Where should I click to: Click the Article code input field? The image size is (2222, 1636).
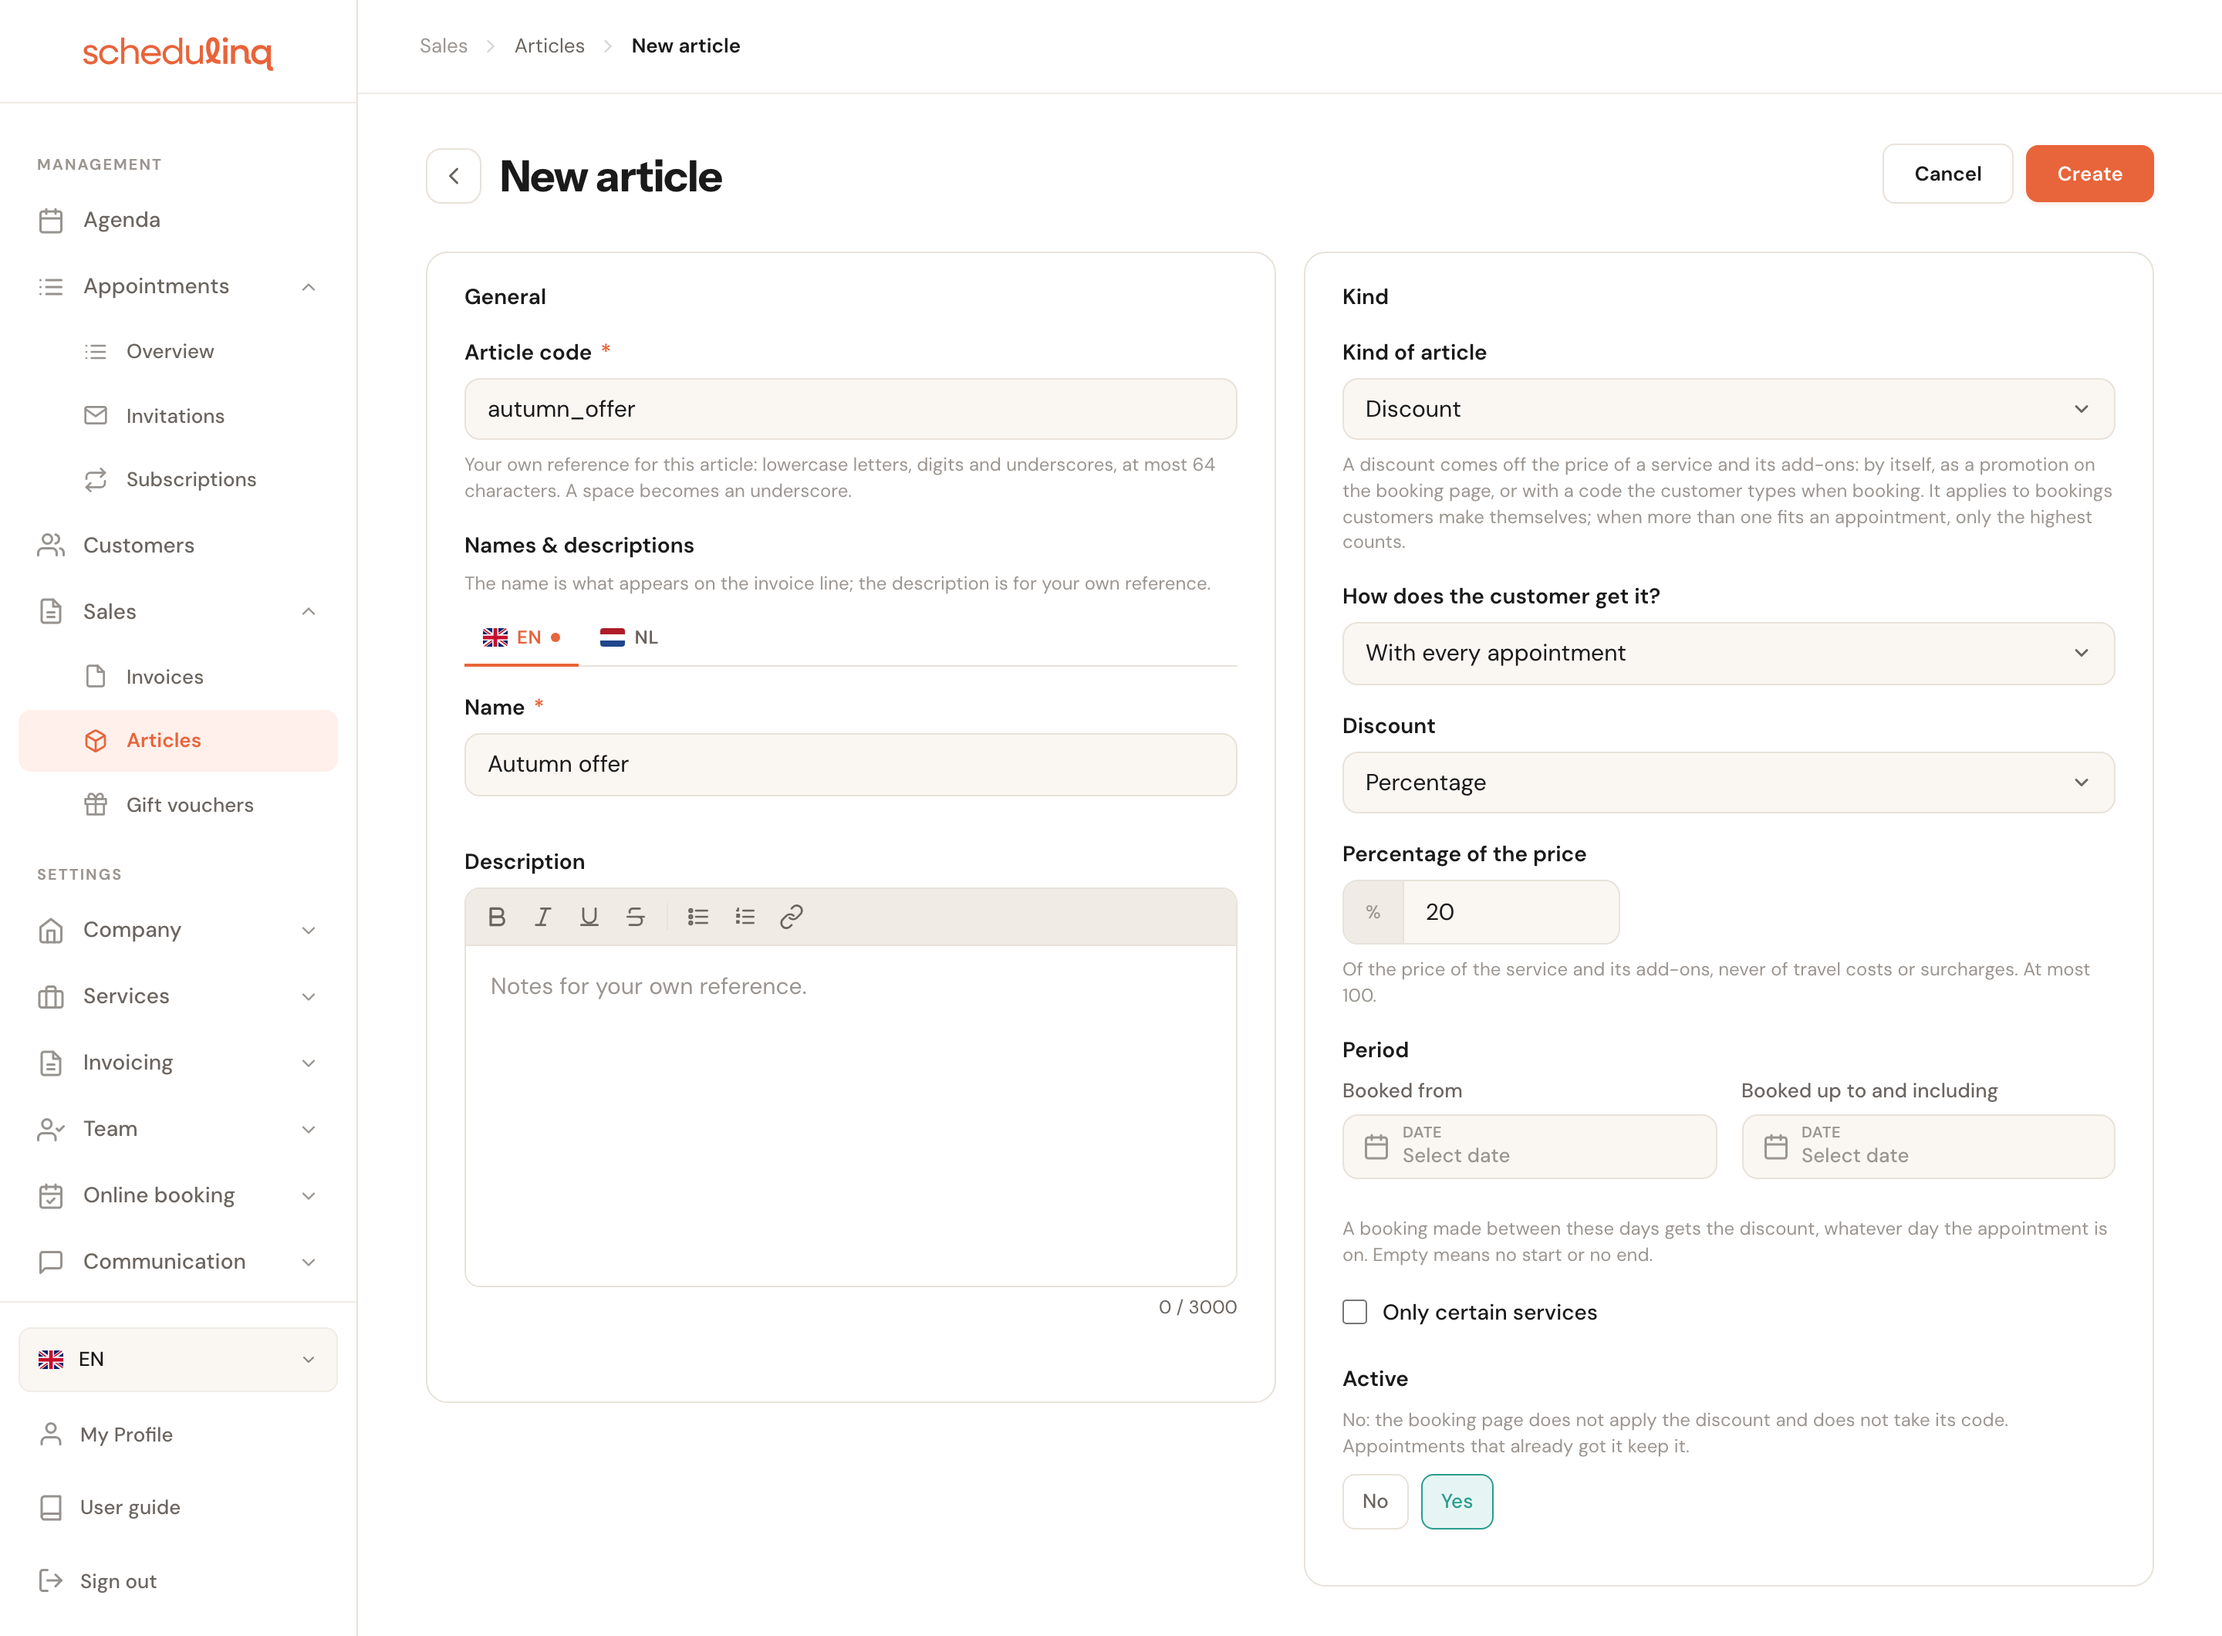850,409
